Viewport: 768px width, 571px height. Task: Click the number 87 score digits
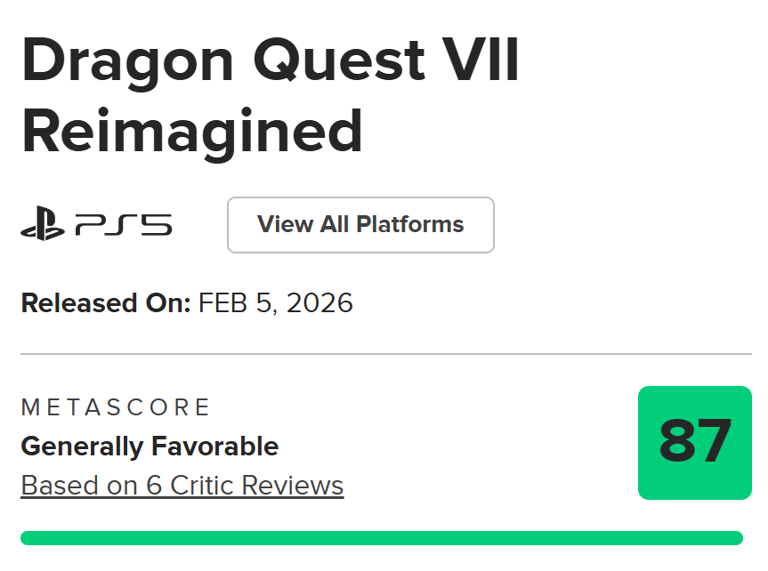point(695,442)
